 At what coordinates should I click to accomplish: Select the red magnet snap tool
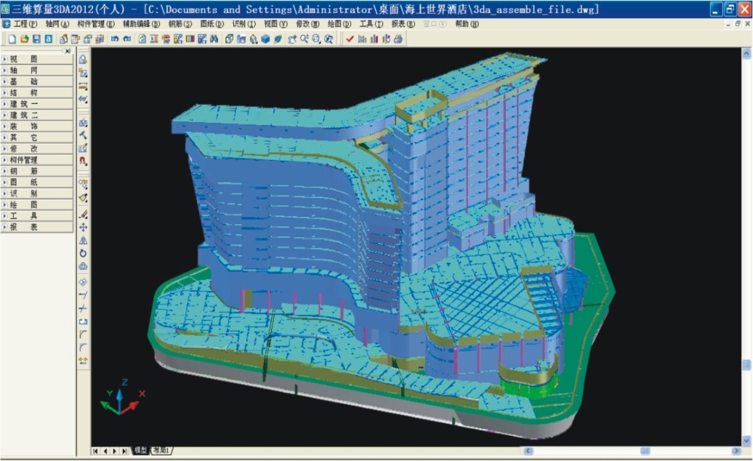click(83, 161)
